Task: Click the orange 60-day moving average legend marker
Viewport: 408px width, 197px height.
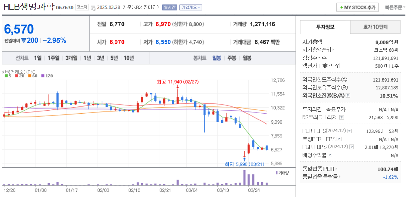Action: (30, 76)
